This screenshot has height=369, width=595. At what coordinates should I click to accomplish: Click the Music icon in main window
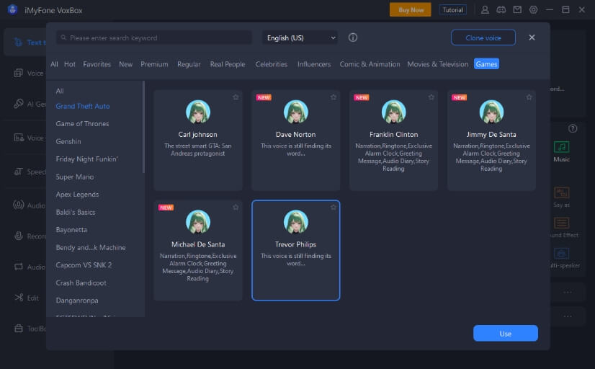[x=561, y=146]
